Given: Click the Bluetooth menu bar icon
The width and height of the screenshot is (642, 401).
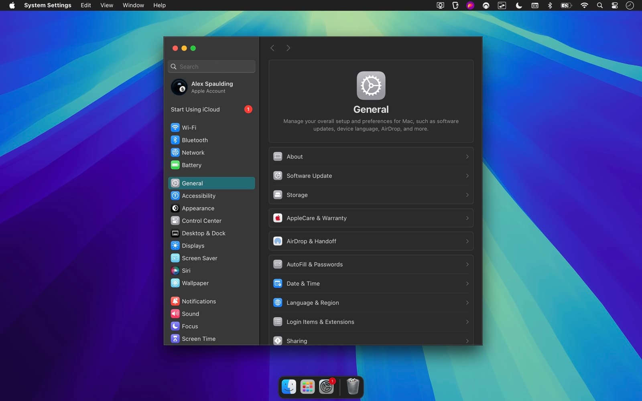Looking at the screenshot, I should [550, 5].
